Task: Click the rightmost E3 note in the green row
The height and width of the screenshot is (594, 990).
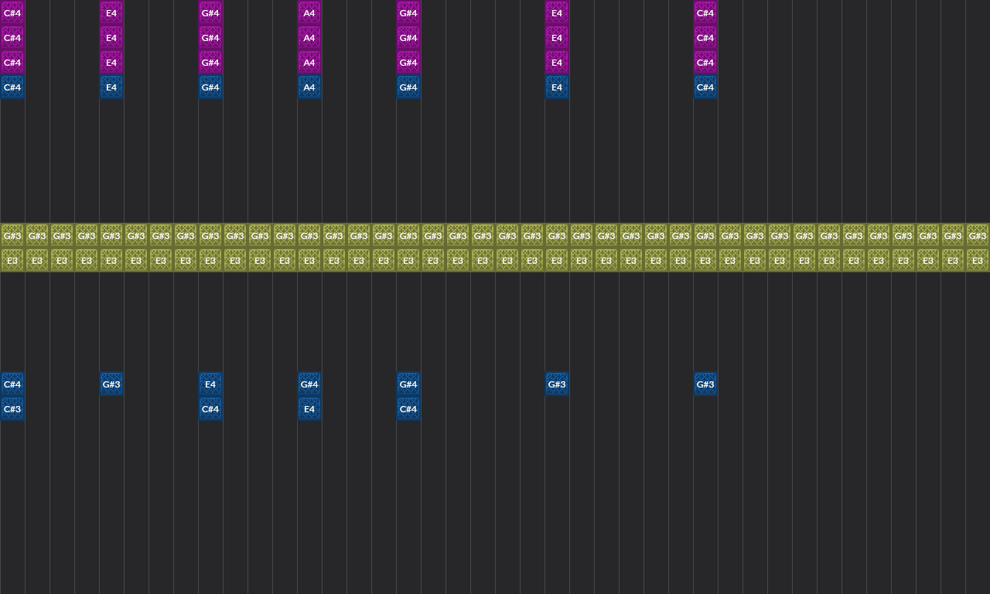Action: 977,261
